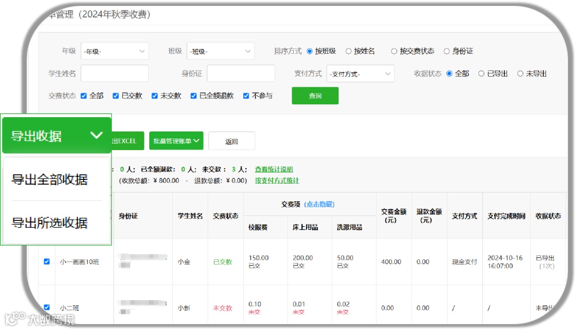576x330 pixels.
Task: Click the 2024-10-16 16:07:00 time cell
Action: (x=505, y=262)
